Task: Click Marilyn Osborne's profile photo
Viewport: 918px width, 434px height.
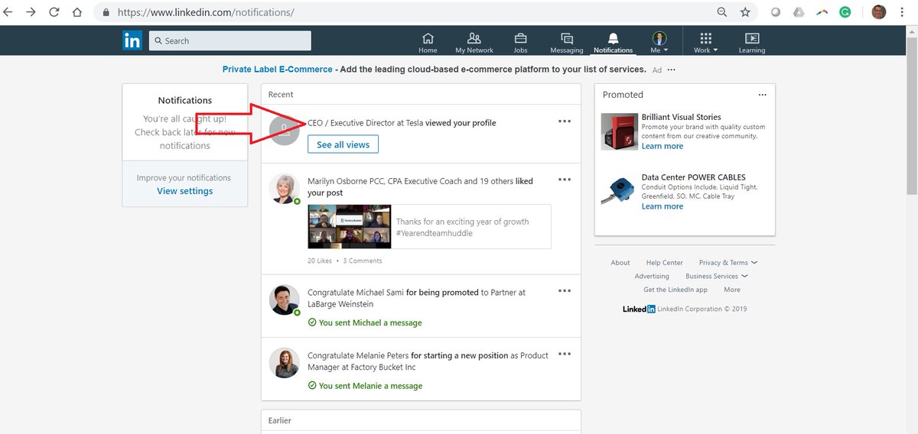Action: coord(284,188)
